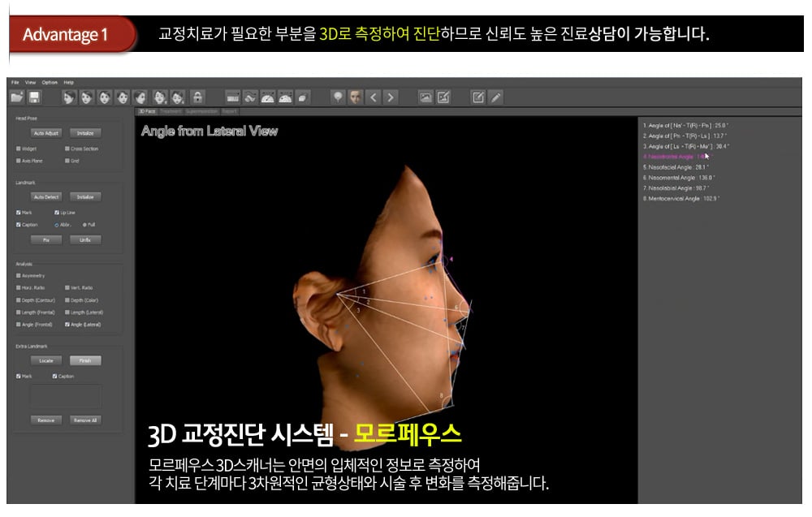Enable the Horz. Ratio checkbox

pyautogui.click(x=19, y=288)
